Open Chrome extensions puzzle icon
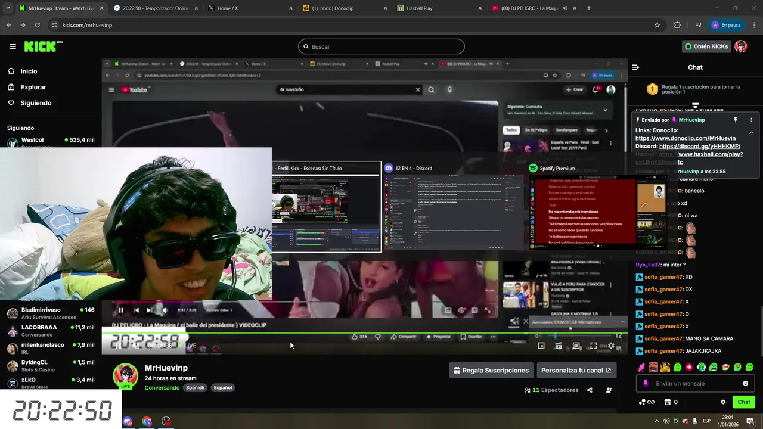This screenshot has width=763, height=429. coord(677,25)
